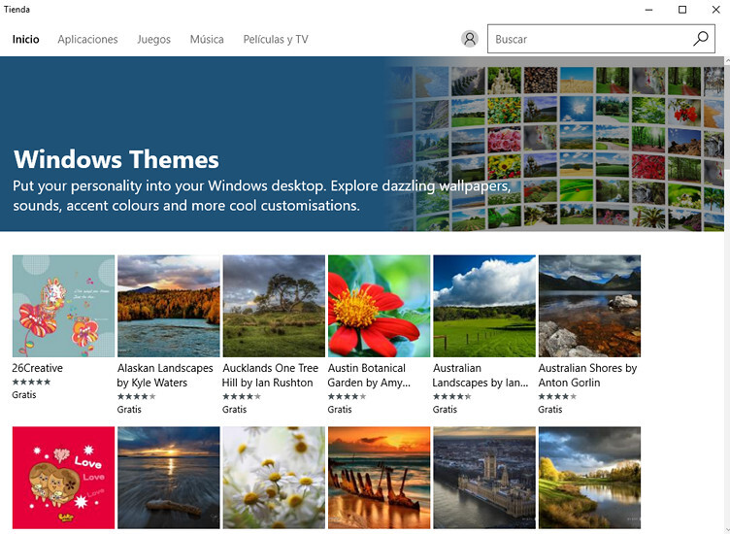The width and height of the screenshot is (730, 534).
Task: Select the Música tab
Action: (x=207, y=40)
